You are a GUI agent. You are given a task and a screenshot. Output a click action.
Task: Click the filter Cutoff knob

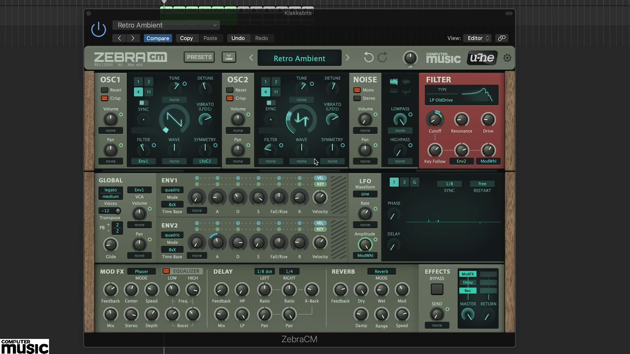click(x=435, y=119)
